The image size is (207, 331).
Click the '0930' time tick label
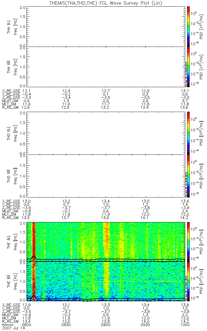coord(145,325)
